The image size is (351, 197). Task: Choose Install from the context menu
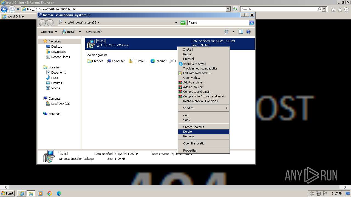(203, 50)
